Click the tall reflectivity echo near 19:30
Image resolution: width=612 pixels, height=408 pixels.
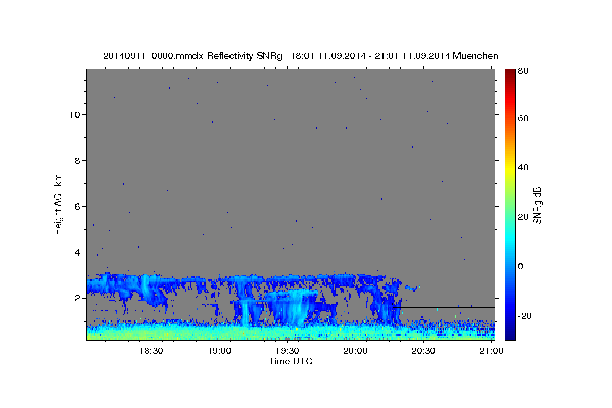[x=294, y=307]
